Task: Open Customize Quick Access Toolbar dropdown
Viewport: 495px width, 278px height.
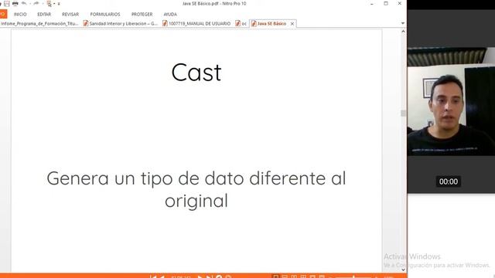Action: [x=59, y=4]
